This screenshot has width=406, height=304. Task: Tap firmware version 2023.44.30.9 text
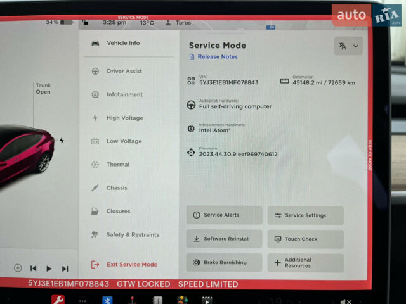click(x=239, y=154)
